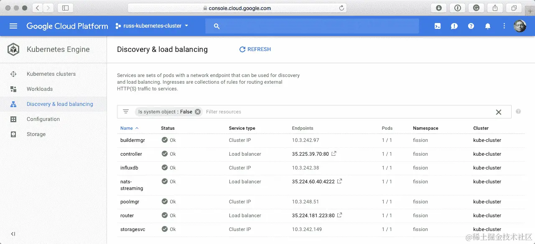The width and height of the screenshot is (535, 244).
Task: Click the Pods column header
Action: tap(387, 128)
